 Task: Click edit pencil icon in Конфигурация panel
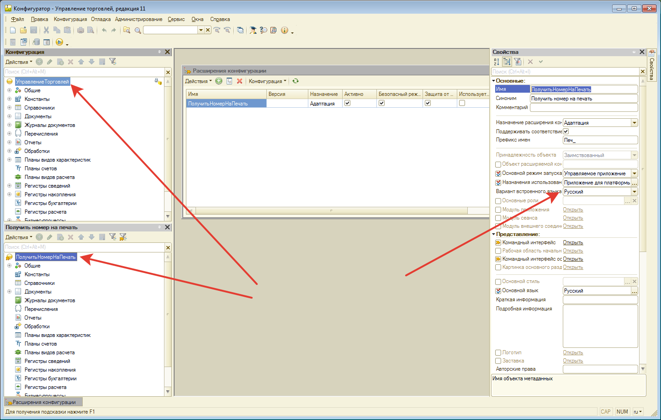(x=49, y=62)
